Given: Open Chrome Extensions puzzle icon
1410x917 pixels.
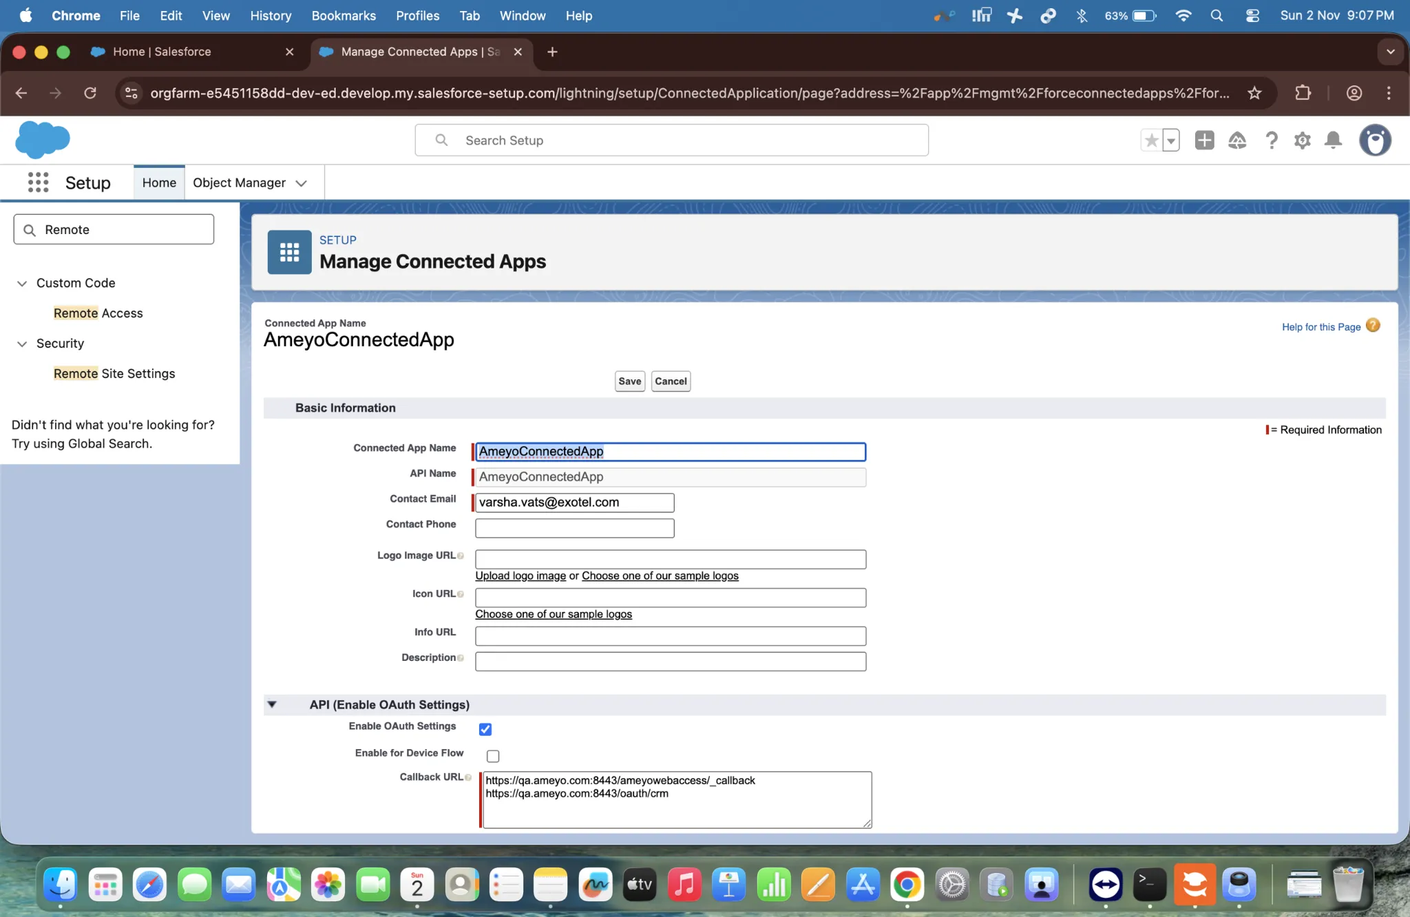Looking at the screenshot, I should coord(1303,93).
